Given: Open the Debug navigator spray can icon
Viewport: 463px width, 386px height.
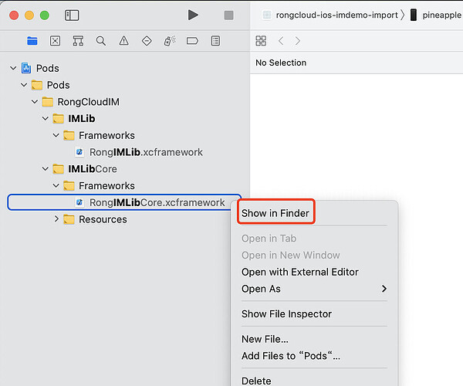Looking at the screenshot, I should [170, 41].
